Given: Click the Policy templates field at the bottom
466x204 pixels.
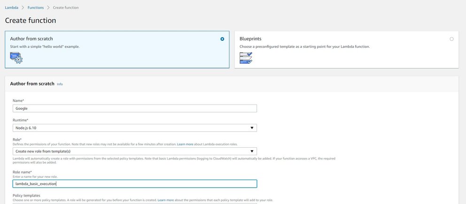Looking at the screenshot, I should 135,203.
